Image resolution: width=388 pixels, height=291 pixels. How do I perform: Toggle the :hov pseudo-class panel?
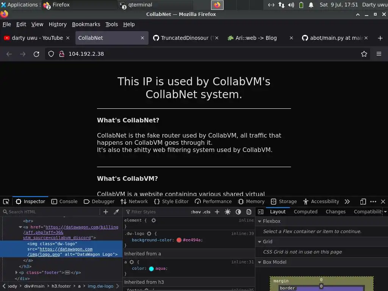click(196, 212)
